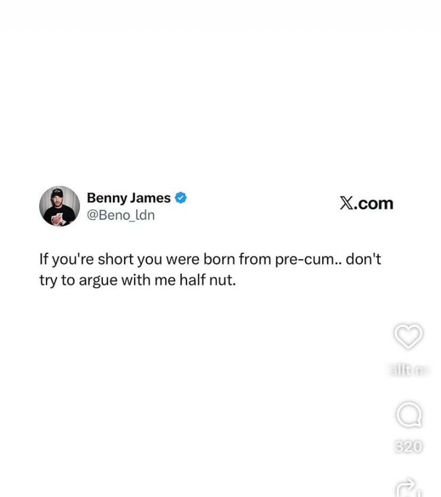The image size is (441, 497).
Task: Click the word 'James' in the name
Action: (150, 198)
